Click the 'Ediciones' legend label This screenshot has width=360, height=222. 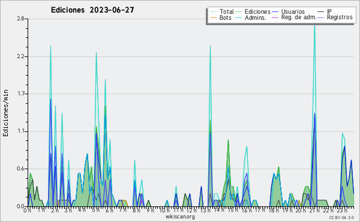point(257,11)
